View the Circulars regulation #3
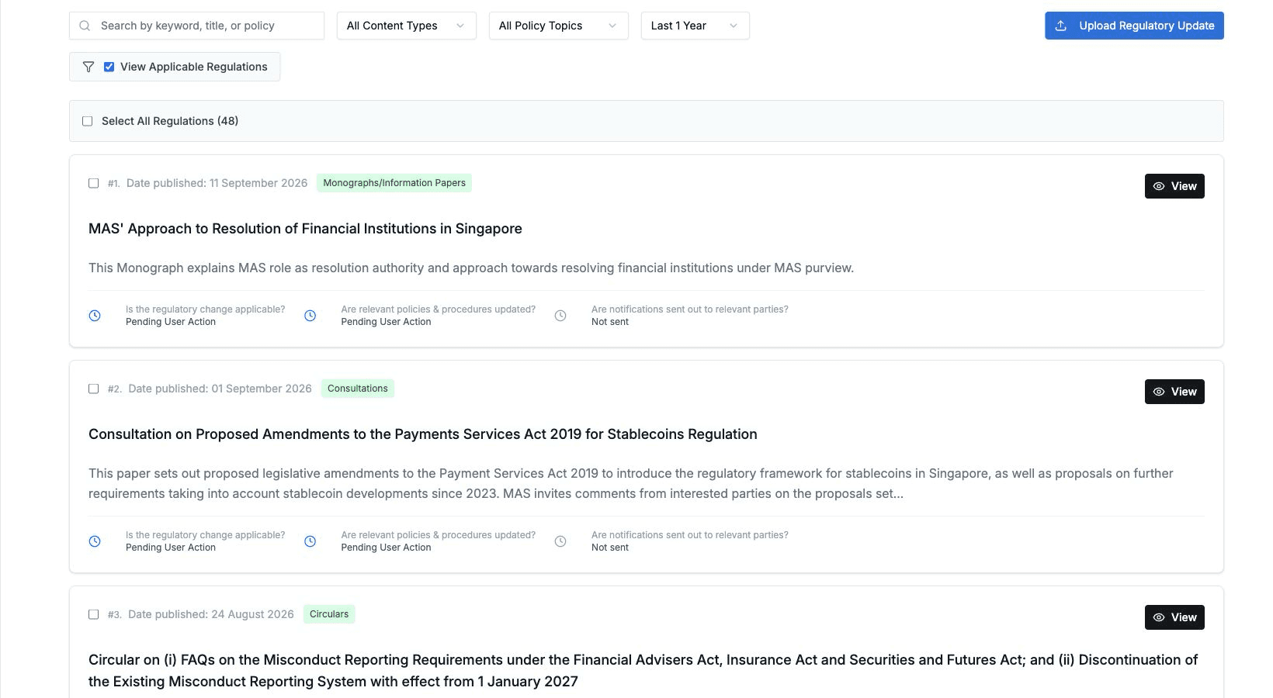The width and height of the screenshot is (1273, 698). tap(1174, 617)
